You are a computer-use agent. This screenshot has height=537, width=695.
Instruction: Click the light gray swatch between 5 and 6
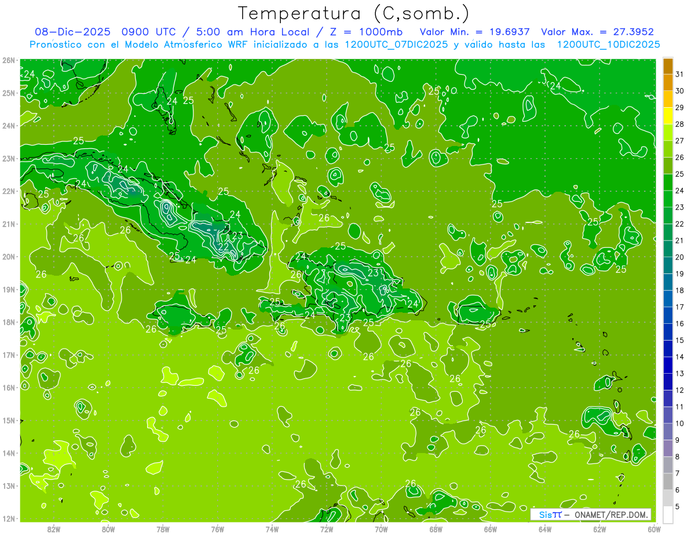point(668,498)
